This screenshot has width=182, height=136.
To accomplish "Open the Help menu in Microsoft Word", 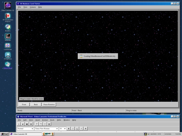I will [74, 120].
